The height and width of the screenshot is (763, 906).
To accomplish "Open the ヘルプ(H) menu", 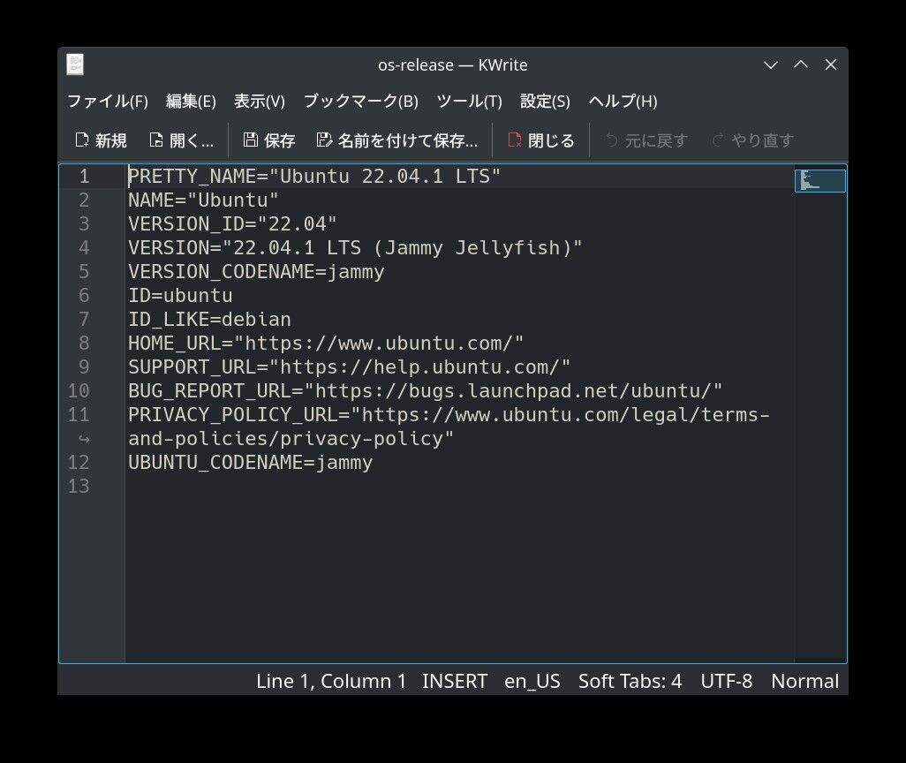I will pyautogui.click(x=622, y=102).
